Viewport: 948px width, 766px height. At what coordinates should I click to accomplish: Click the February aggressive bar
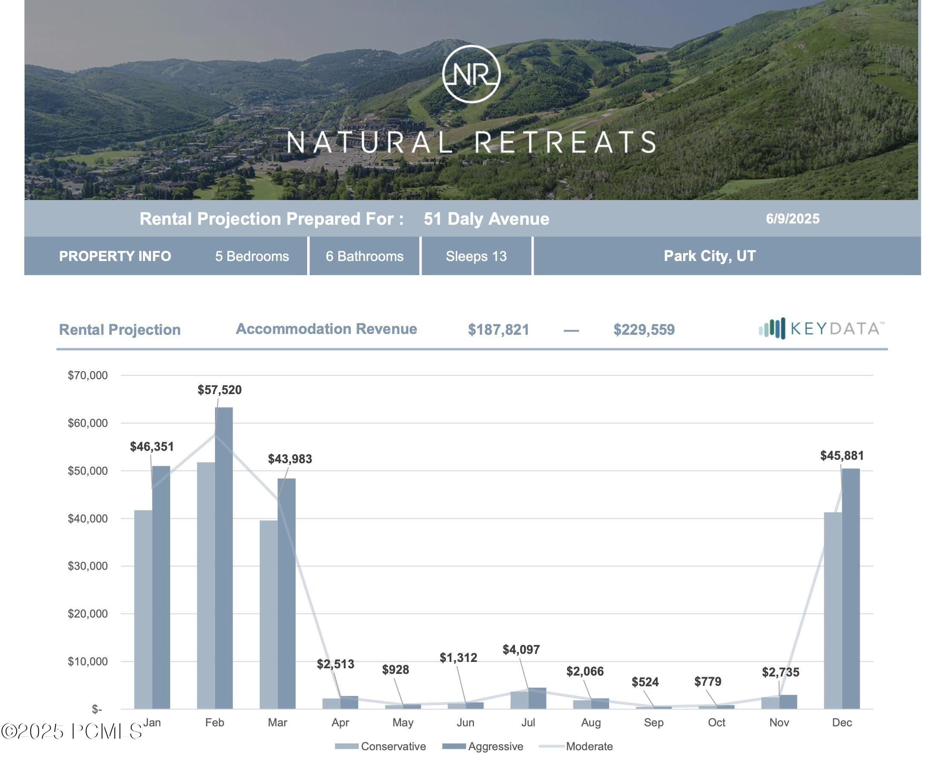tap(224, 558)
